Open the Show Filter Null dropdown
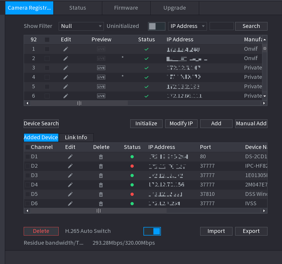This screenshot has height=264, width=282. point(81,26)
